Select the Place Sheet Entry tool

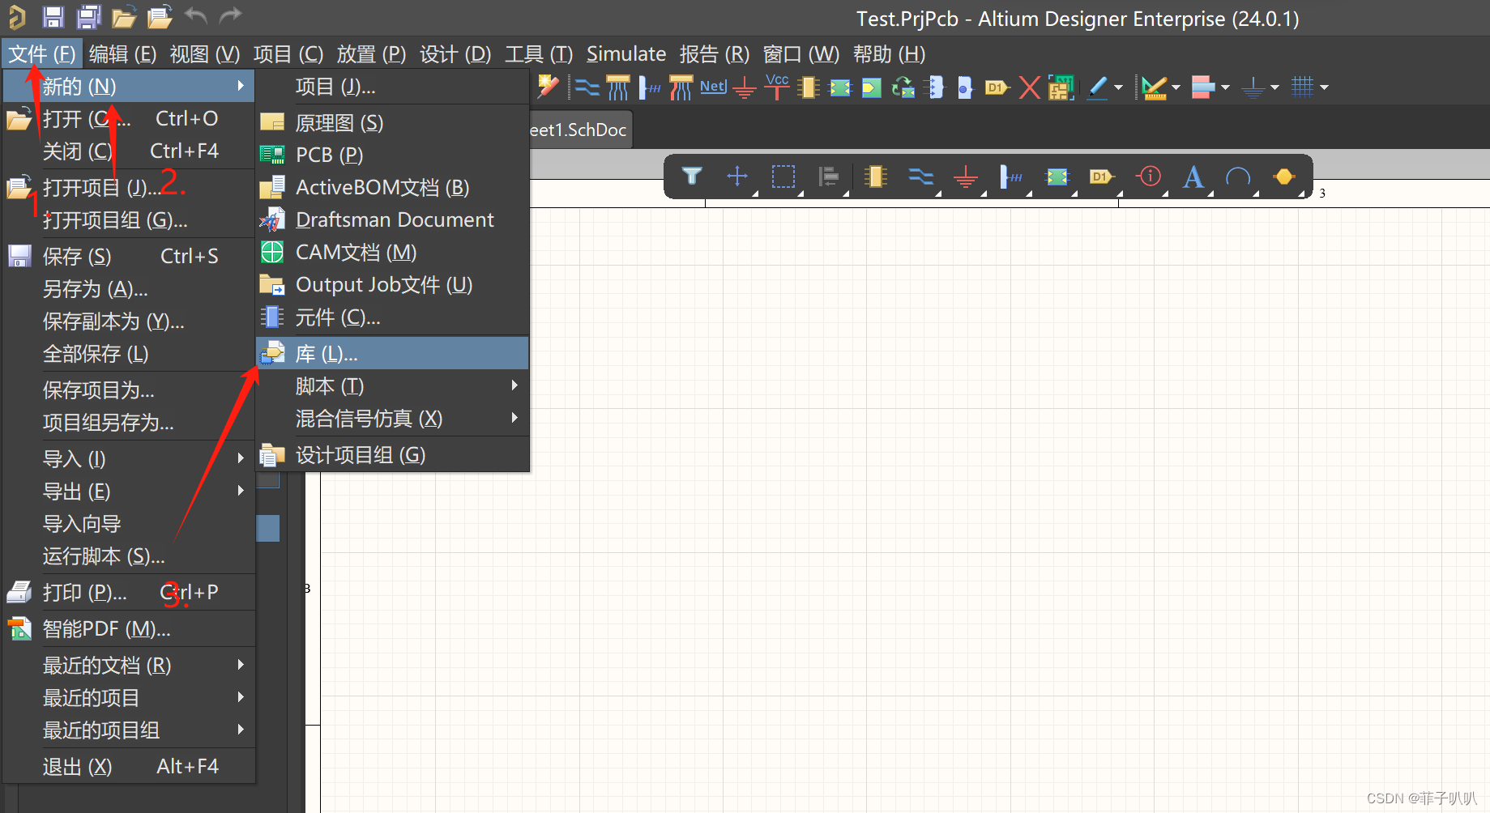click(x=872, y=87)
